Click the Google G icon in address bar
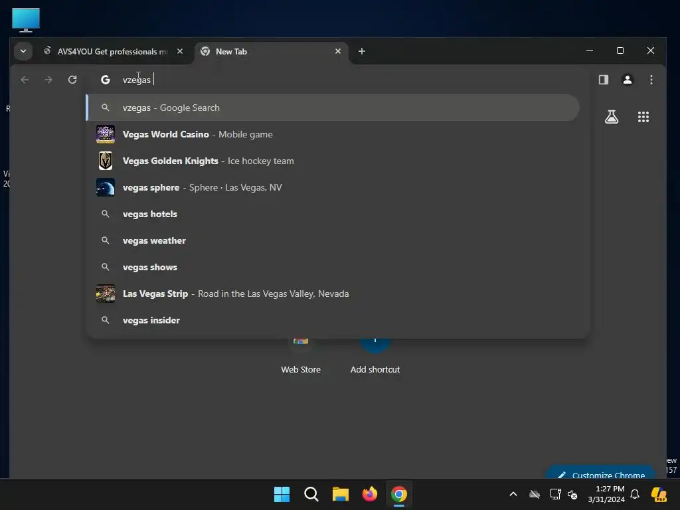This screenshot has width=680, height=510. click(x=106, y=80)
